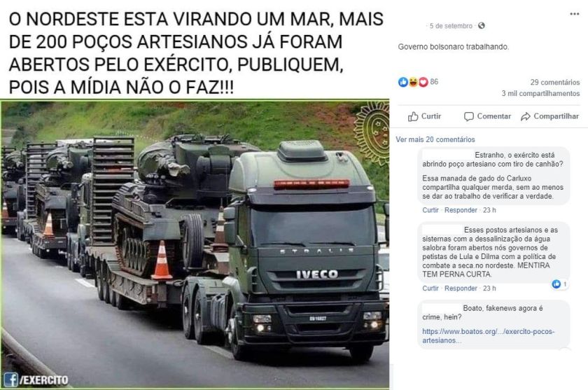Click the laughing haha reaction icon

413,82
